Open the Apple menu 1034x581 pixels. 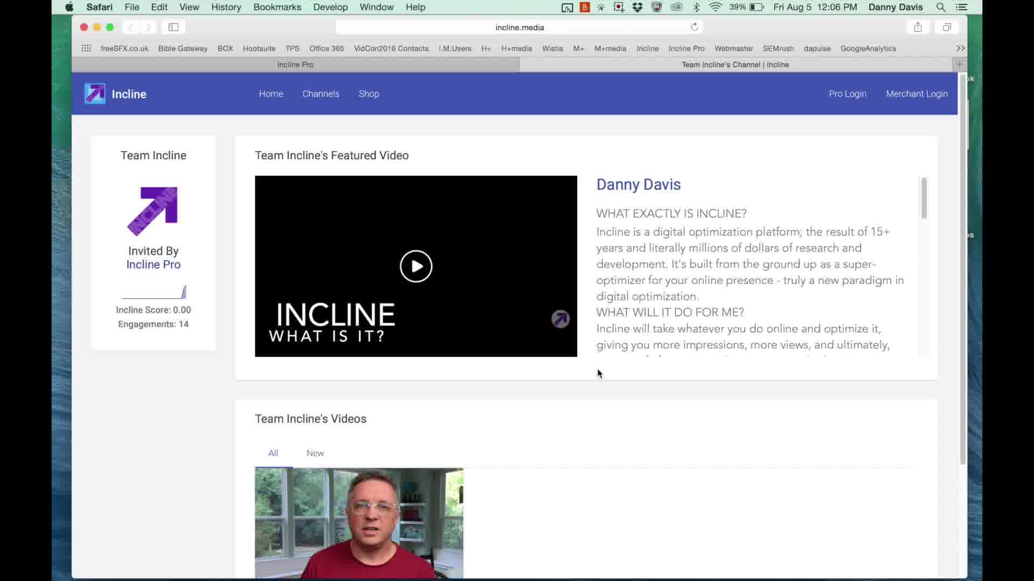point(69,7)
